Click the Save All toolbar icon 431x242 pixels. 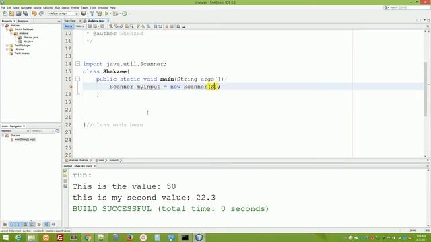point(26,13)
